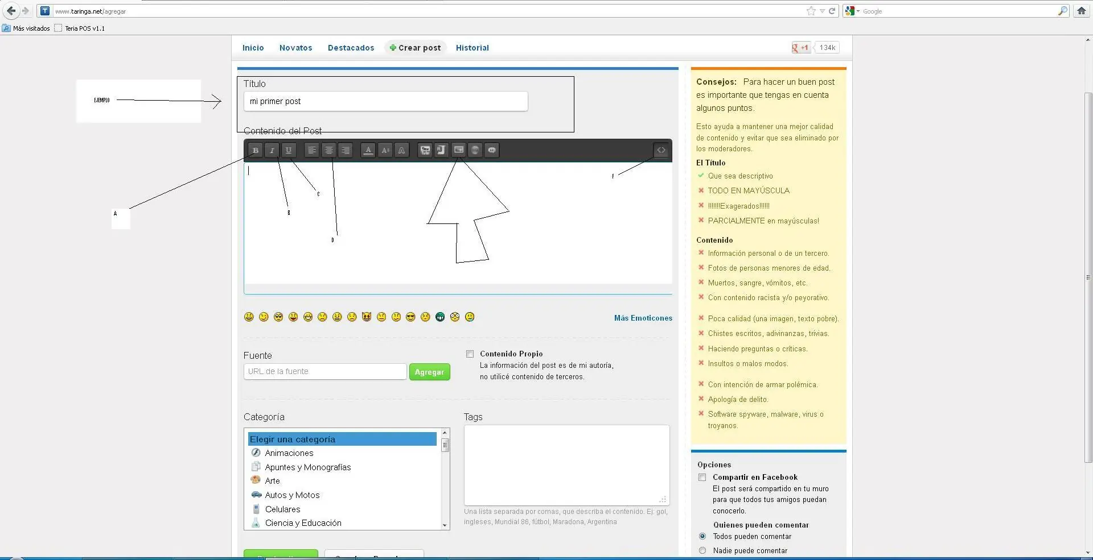
Task: Click the 134k share counter
Action: pyautogui.click(x=827, y=48)
